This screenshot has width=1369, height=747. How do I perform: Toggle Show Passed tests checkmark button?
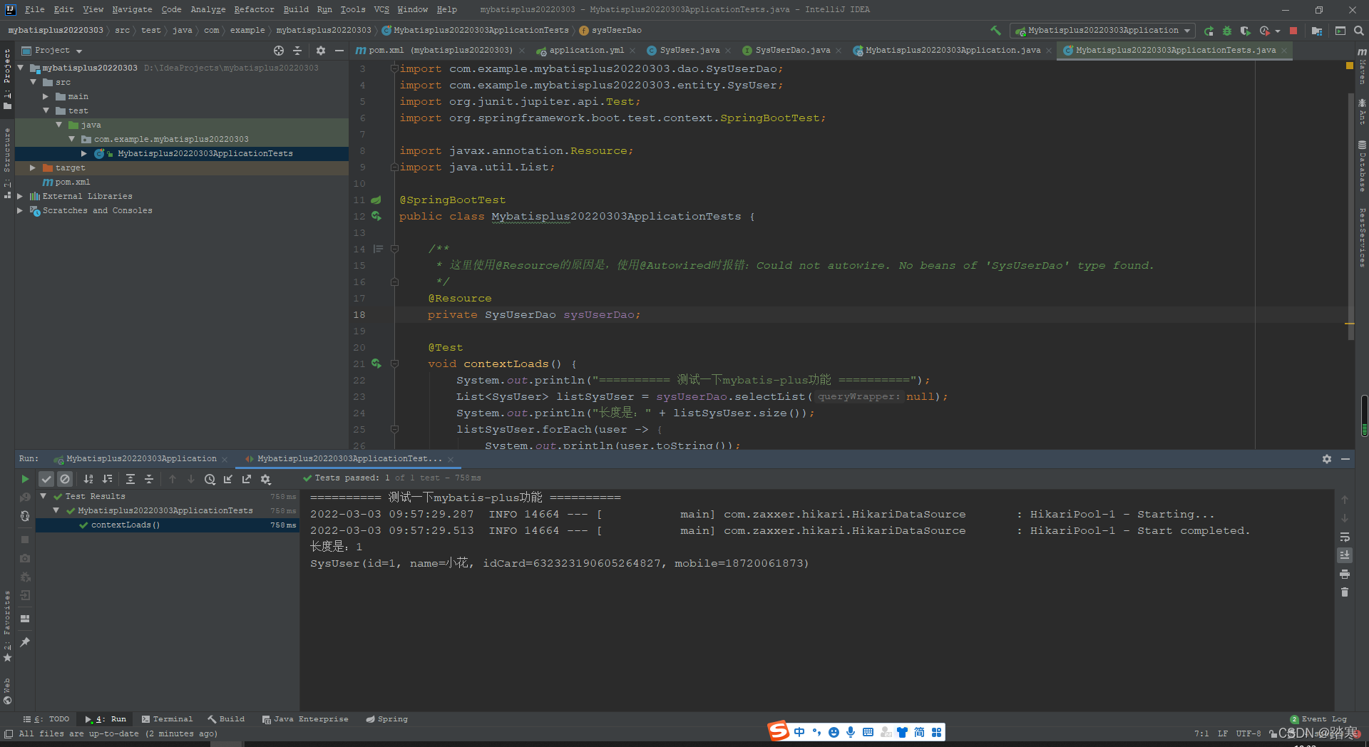point(46,479)
